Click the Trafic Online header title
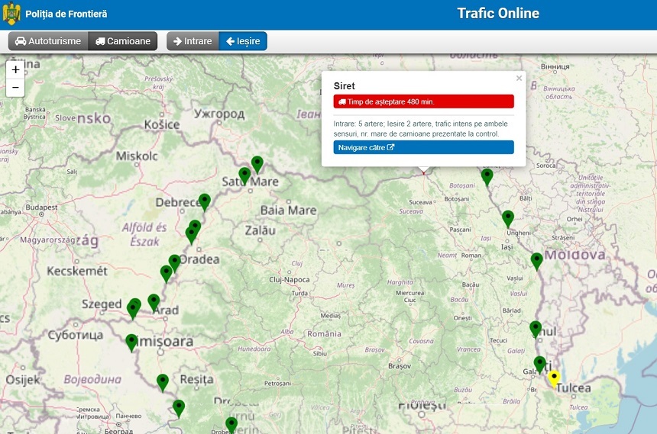657x434 pixels. pyautogui.click(x=498, y=14)
